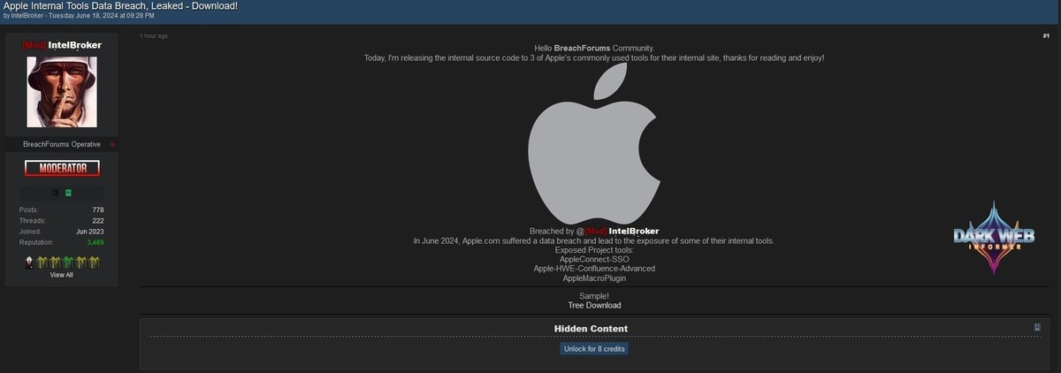Click the first award icon in row

click(30, 262)
